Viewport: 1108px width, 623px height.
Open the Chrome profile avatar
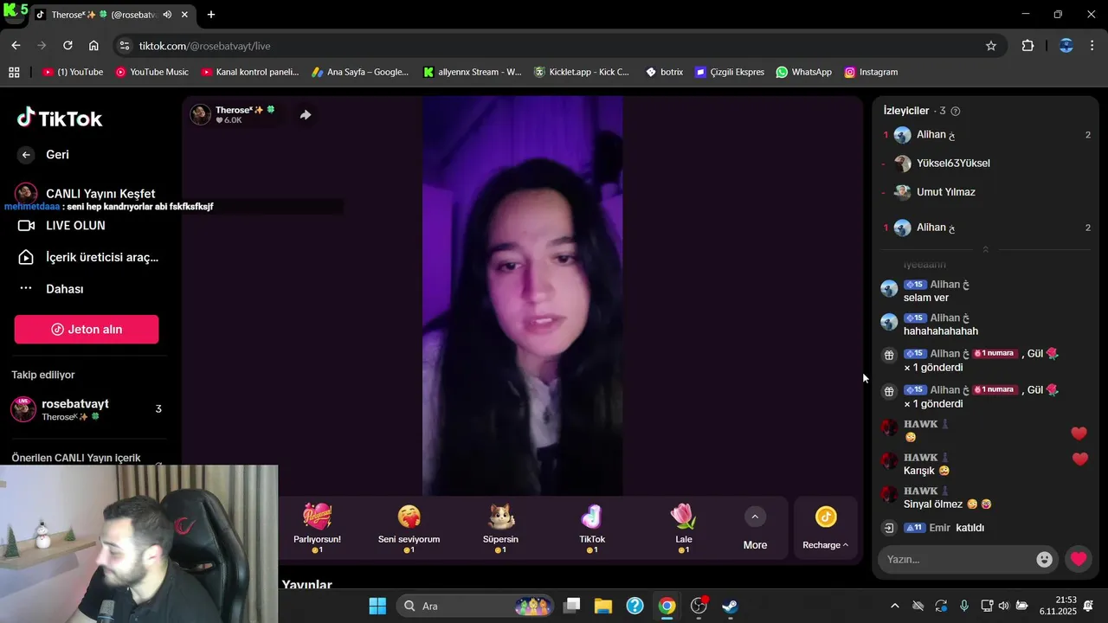pos(1066,46)
